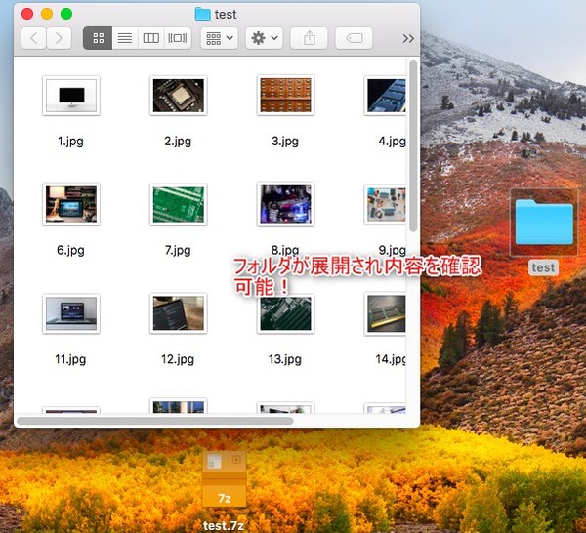Click the 6.jpg file name

pyautogui.click(x=70, y=250)
